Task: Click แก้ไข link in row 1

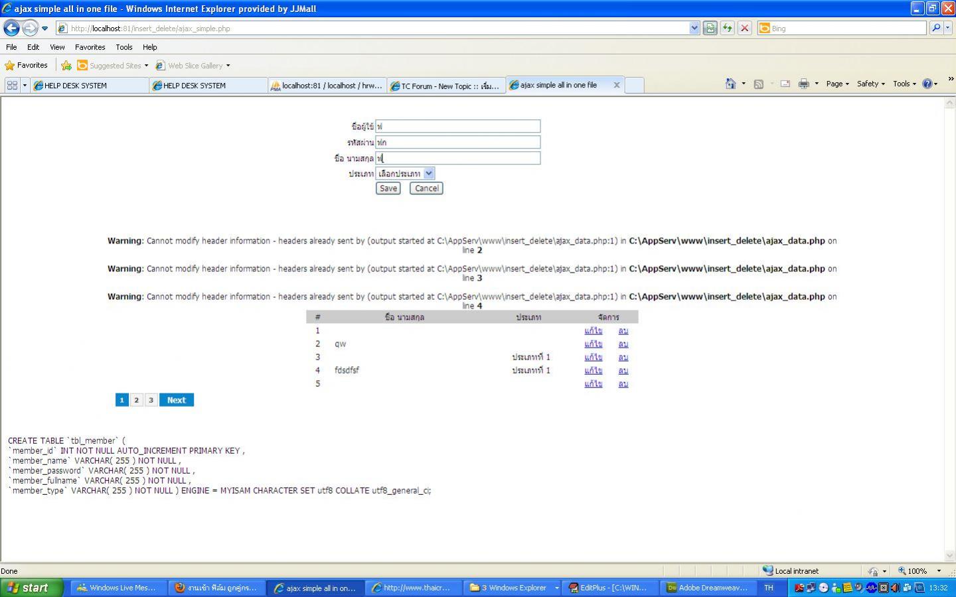Action: (593, 330)
